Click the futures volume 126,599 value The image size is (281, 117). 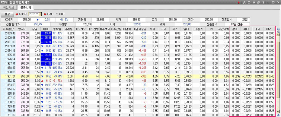pyautogui.click(x=88, y=24)
